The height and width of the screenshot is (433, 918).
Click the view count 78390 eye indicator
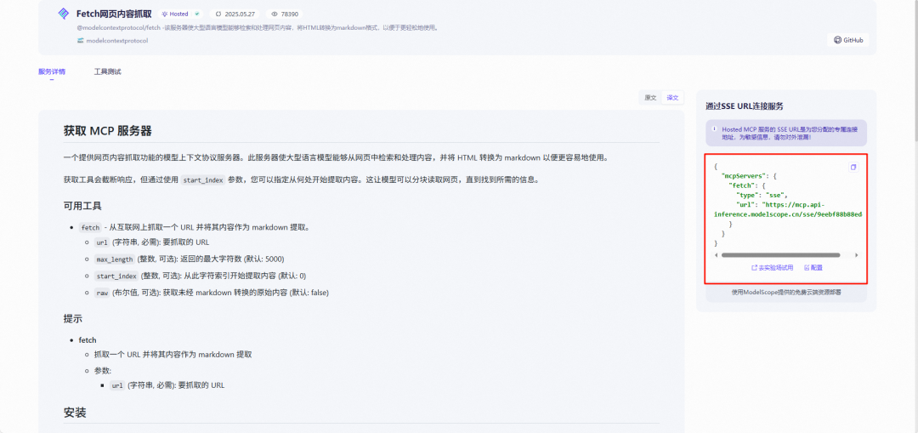(x=285, y=14)
